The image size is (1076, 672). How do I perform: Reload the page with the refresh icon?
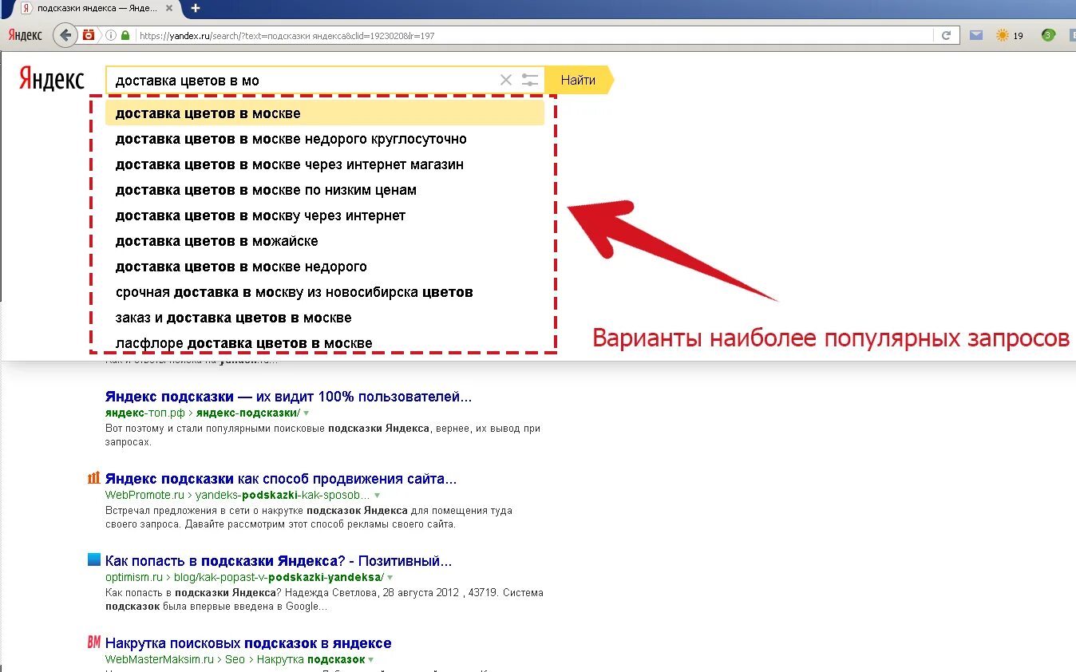946,35
